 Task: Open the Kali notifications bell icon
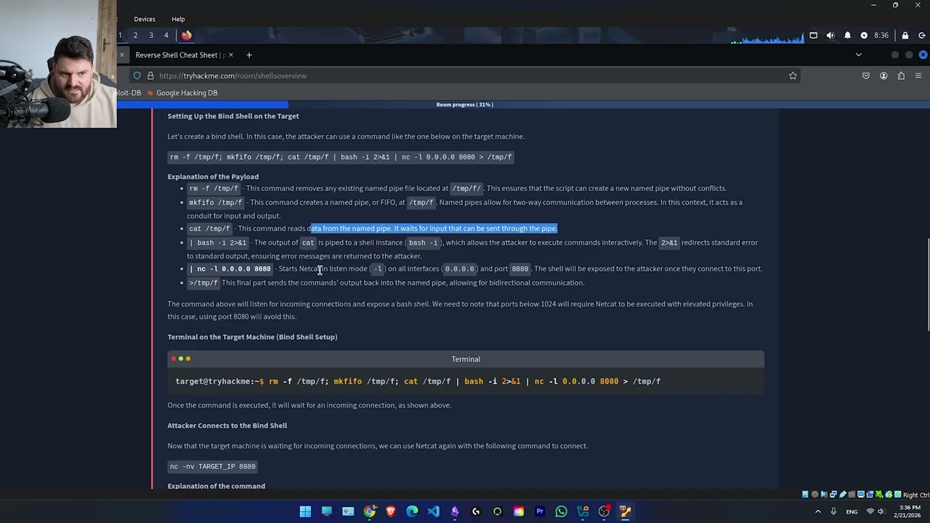[x=847, y=35]
